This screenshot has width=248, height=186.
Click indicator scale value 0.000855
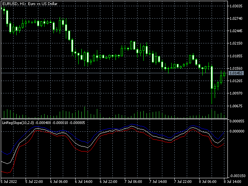tap(237, 121)
